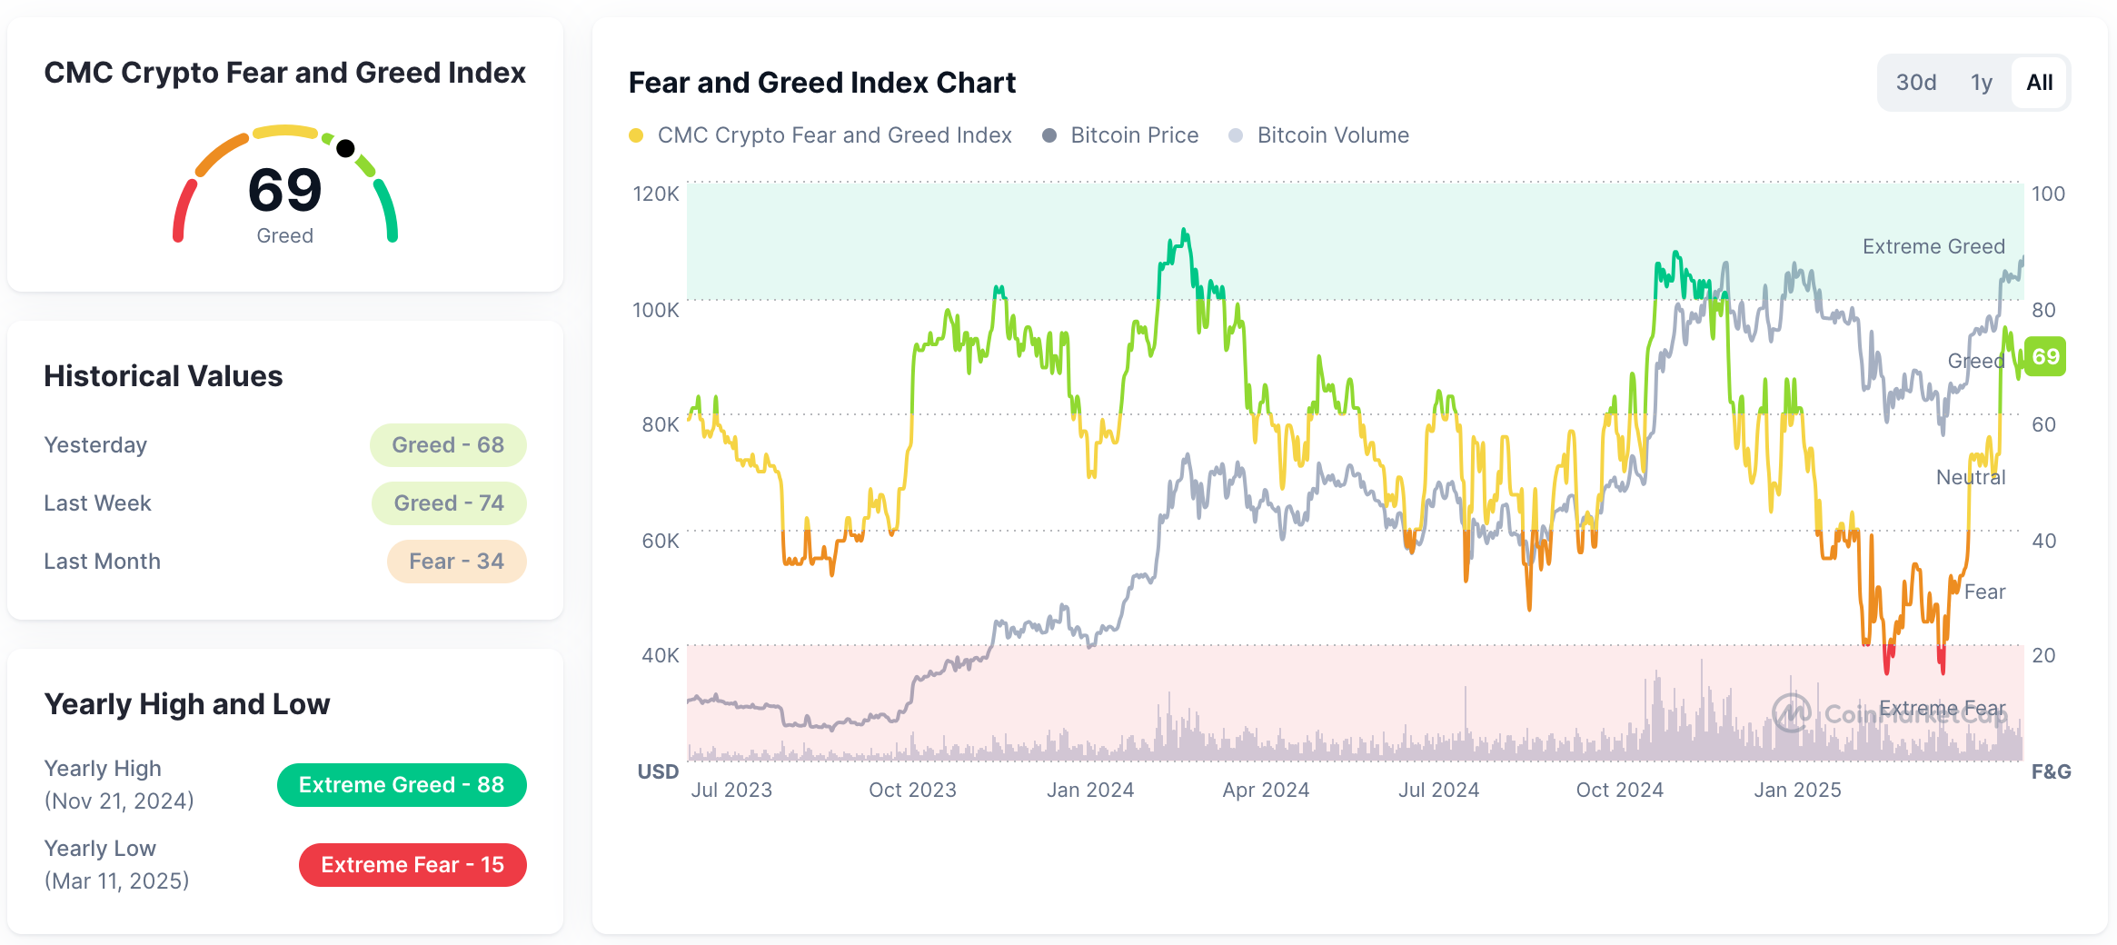Click the Last Week Greed - 74 badge

tap(449, 503)
